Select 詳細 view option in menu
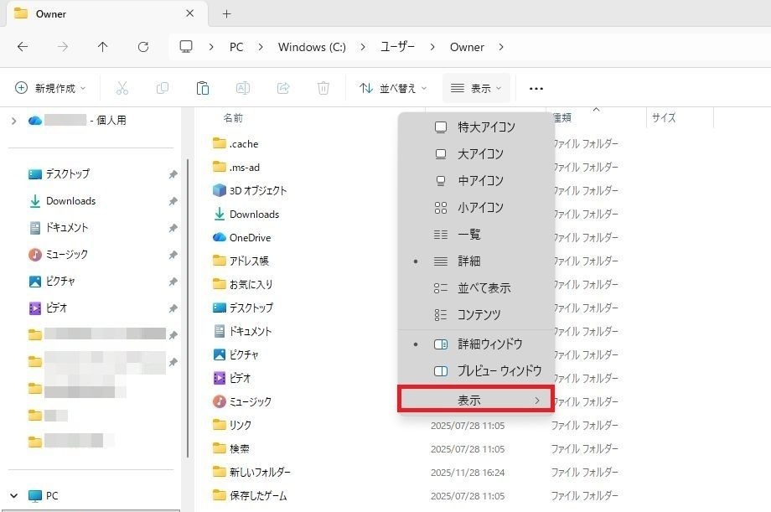Screen dimensions: 771x512 pyautogui.click(x=469, y=261)
